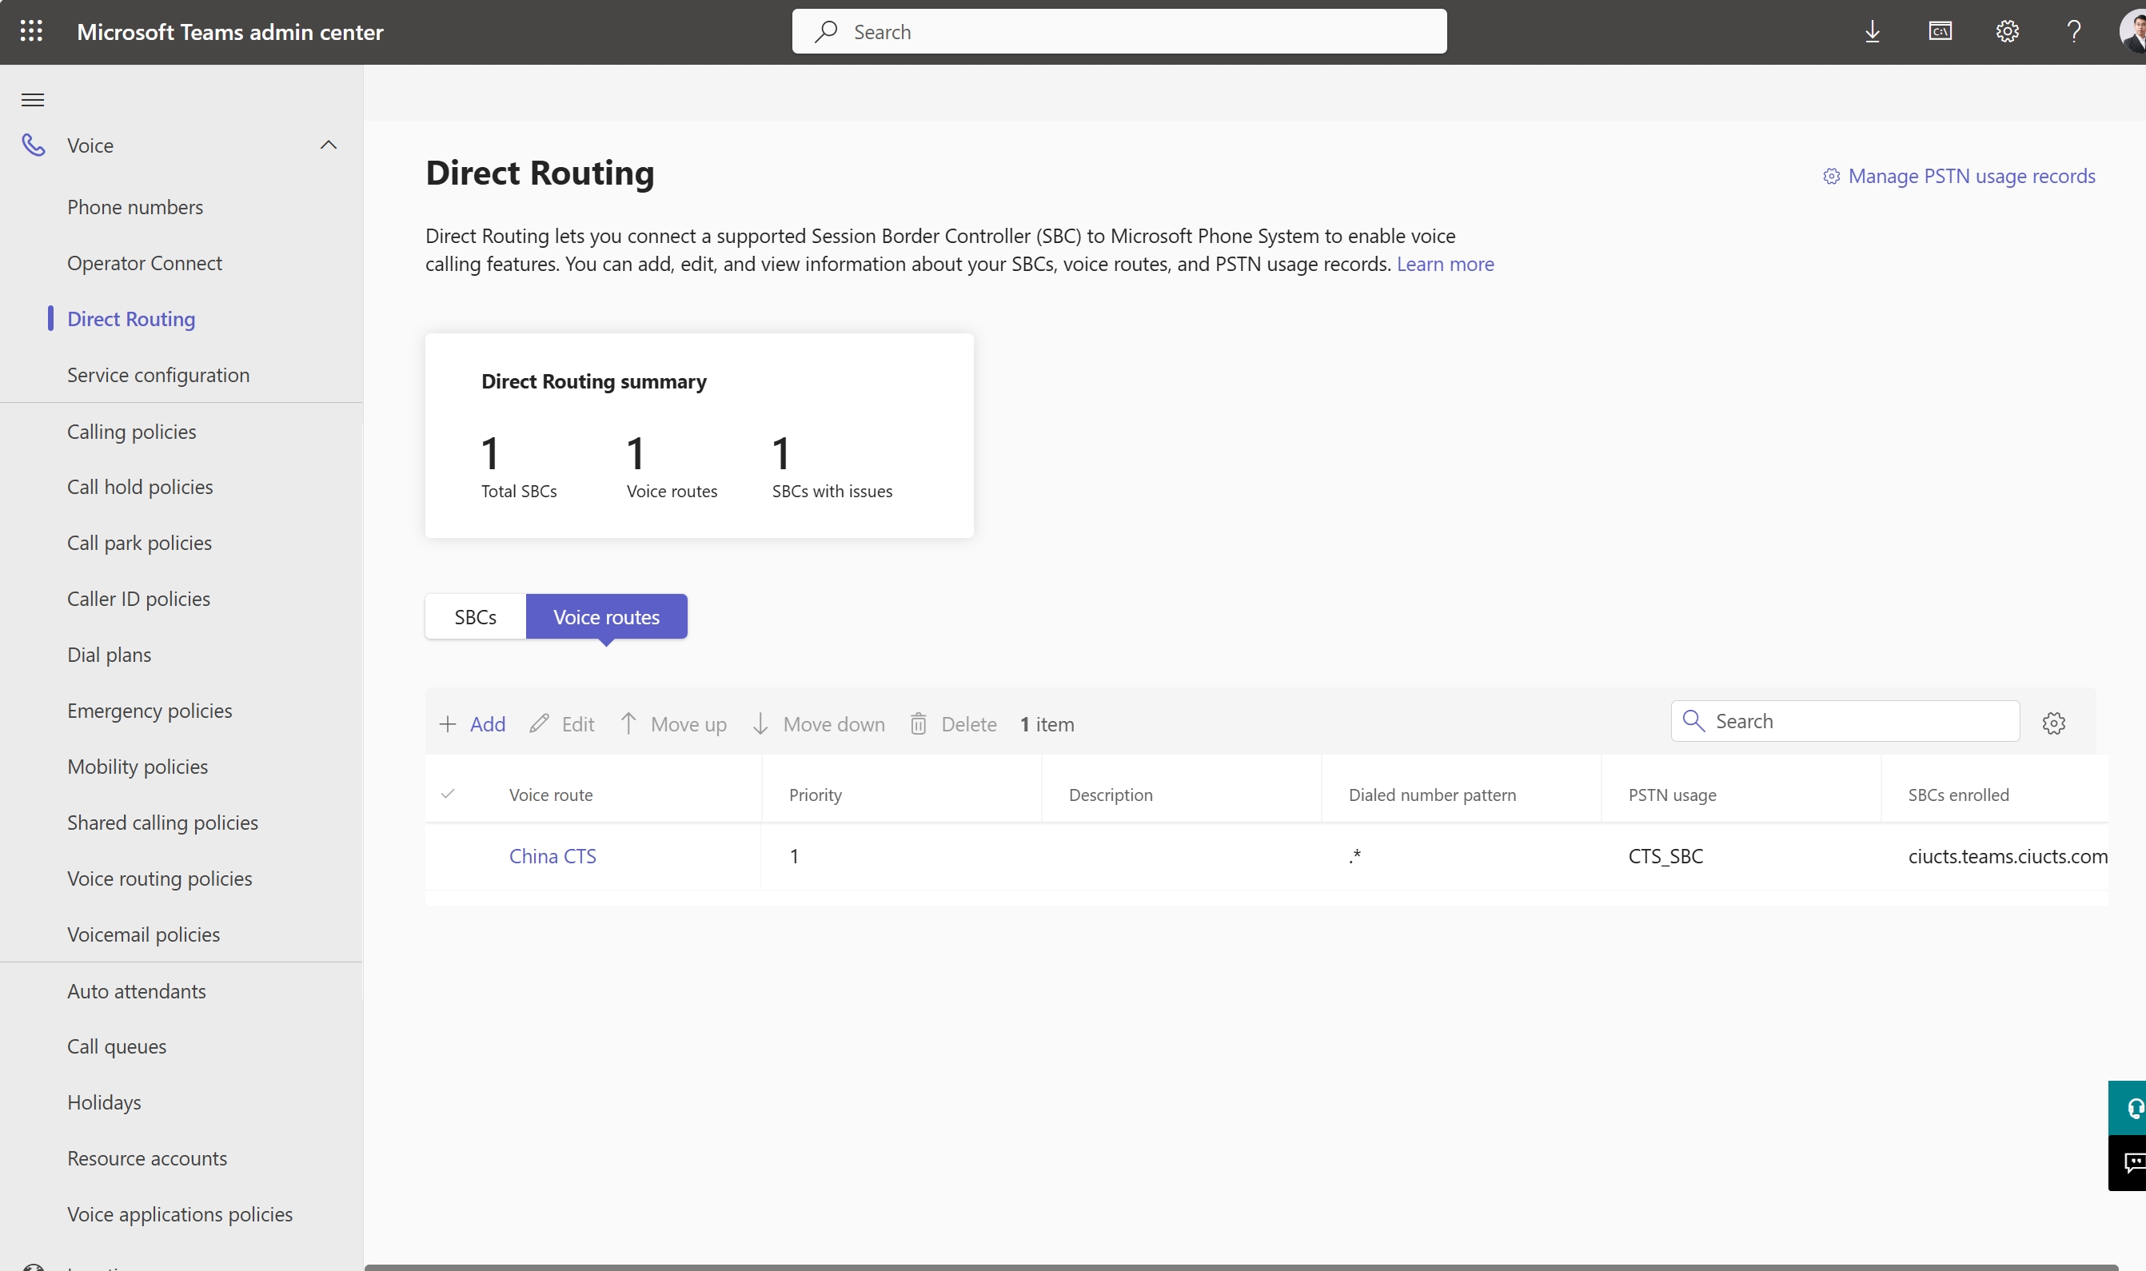Screen dimensions: 2146x1271
Task: Open the China CTS voice route
Action: [x=552, y=855]
